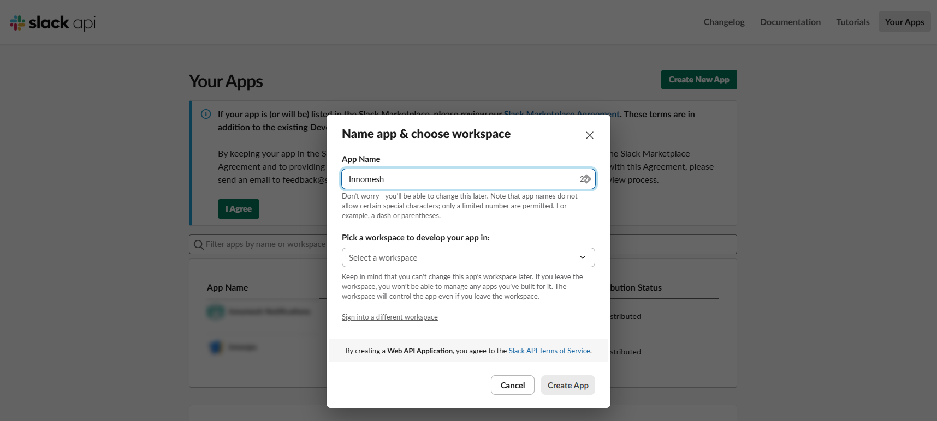This screenshot has height=421, width=937.
Task: Open the Select a workspace dropdown
Action: (x=468, y=257)
